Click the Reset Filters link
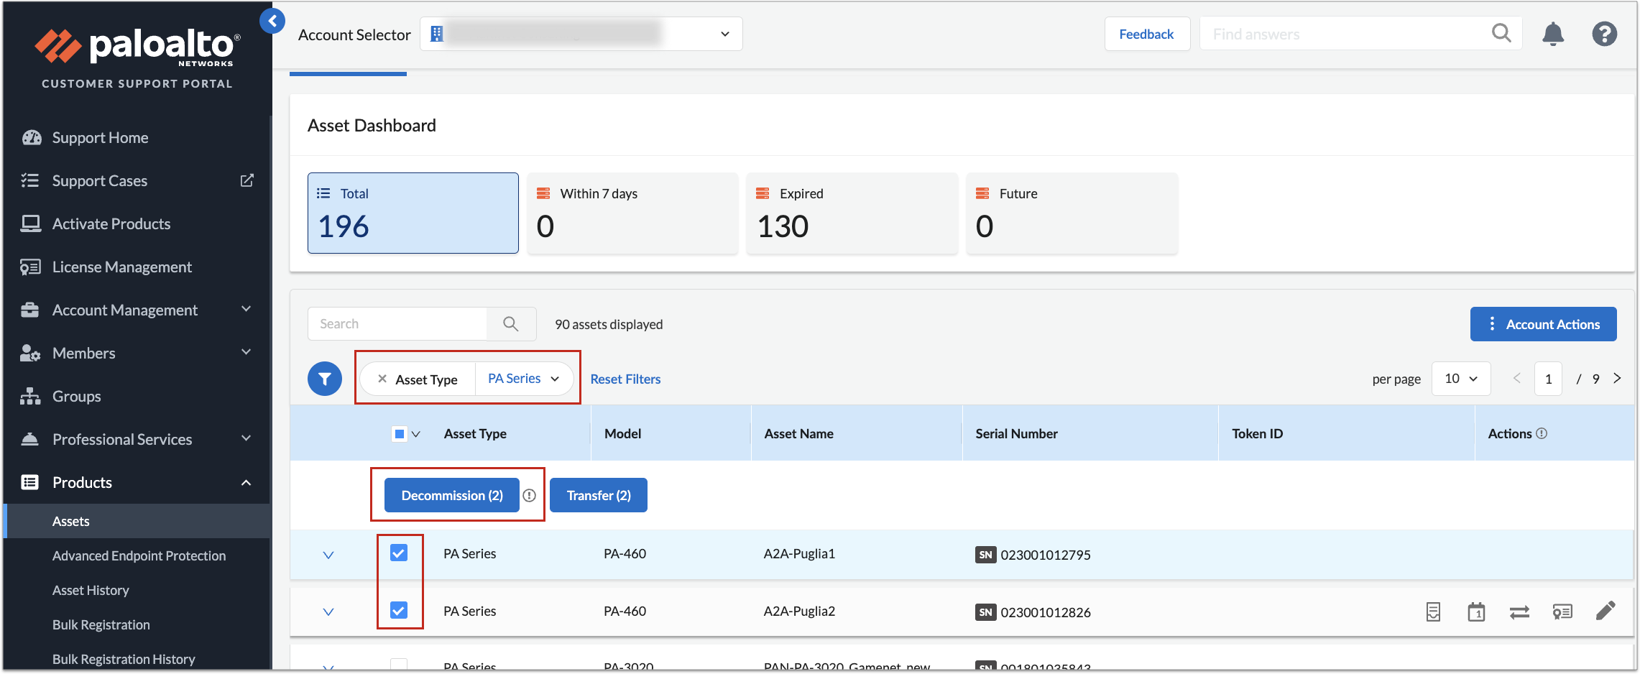Image resolution: width=1640 pixels, height=674 pixels. (625, 379)
